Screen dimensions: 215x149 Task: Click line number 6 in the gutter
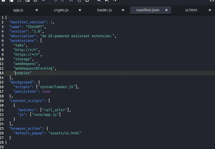click(3, 41)
